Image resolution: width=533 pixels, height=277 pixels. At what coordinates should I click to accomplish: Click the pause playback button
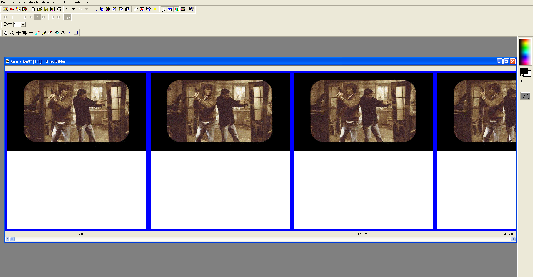pos(25,17)
